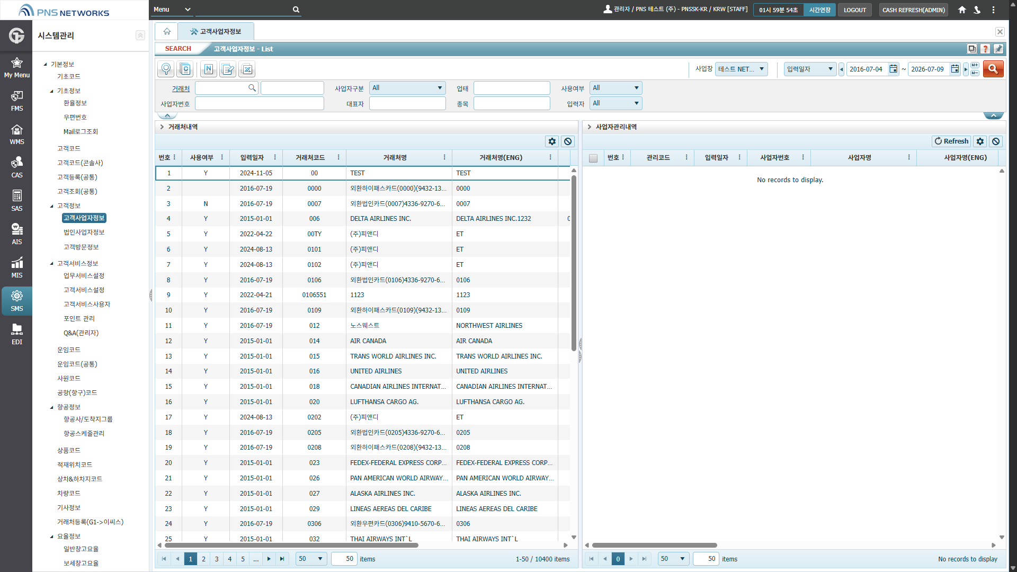Viewport: 1017px width, 572px height.
Task: Click the 거래처내역 vertical scrollbar
Action: [574, 263]
